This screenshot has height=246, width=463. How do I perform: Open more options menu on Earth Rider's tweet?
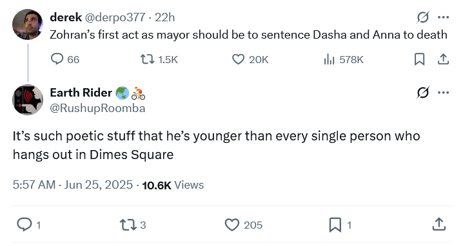point(443,93)
